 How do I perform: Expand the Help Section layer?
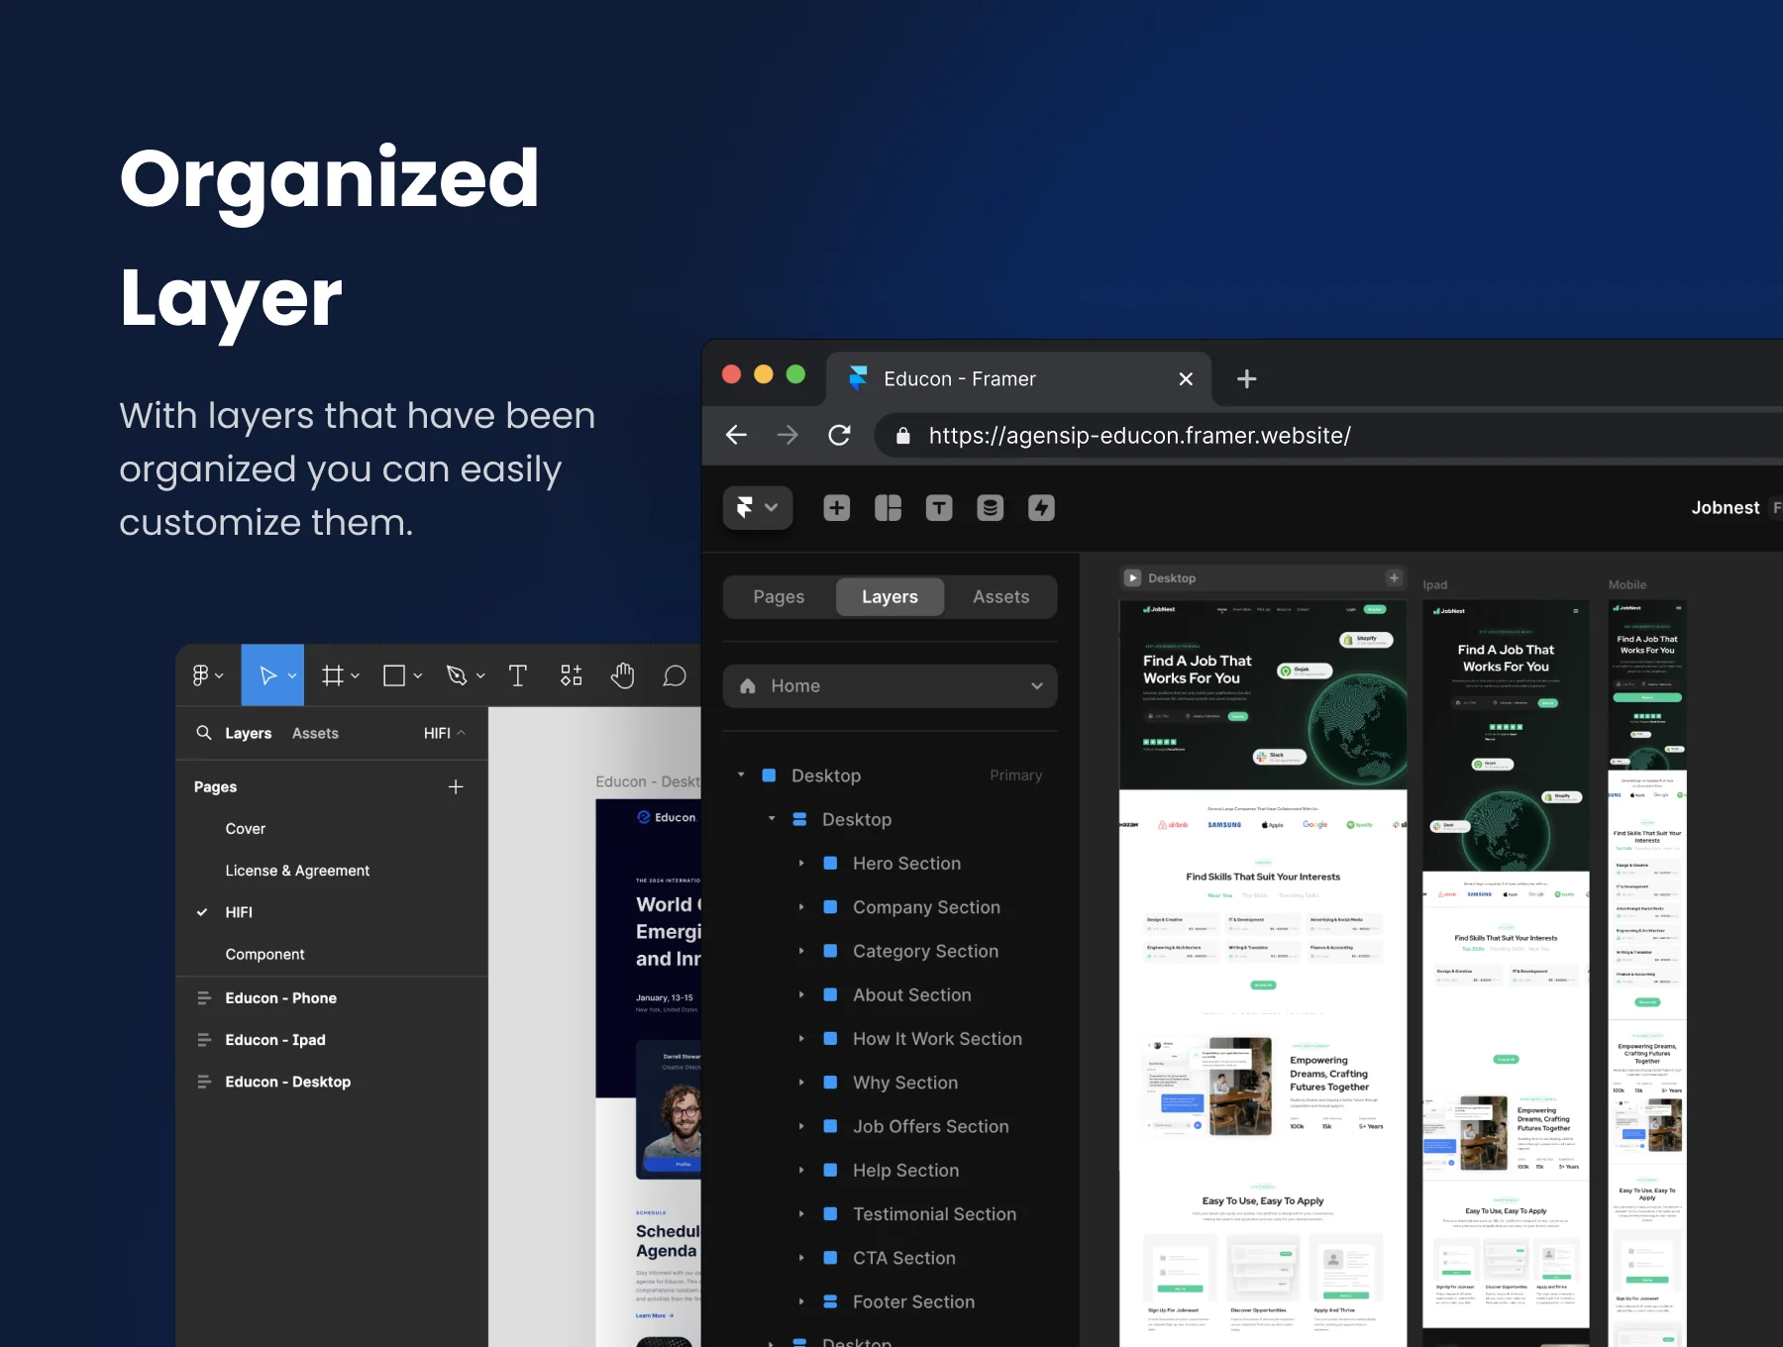click(801, 1171)
